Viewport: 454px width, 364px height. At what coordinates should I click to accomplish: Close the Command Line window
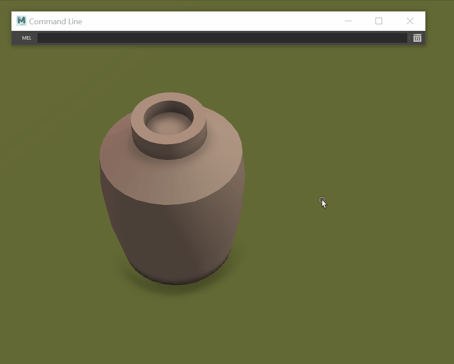[x=410, y=21]
